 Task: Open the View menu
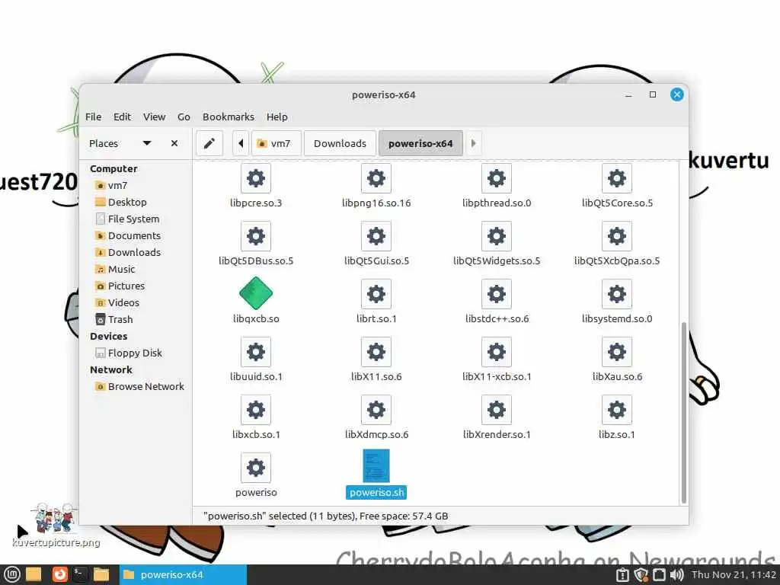[154, 117]
